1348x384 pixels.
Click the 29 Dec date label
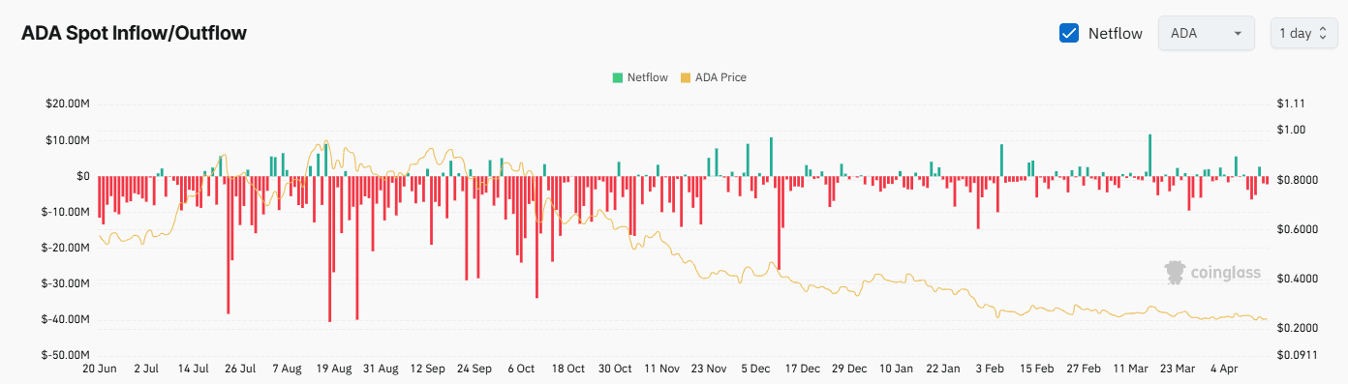pyautogui.click(x=849, y=369)
